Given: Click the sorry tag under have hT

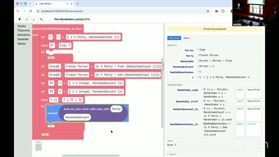Looking at the screenshot, I should 51,58.
